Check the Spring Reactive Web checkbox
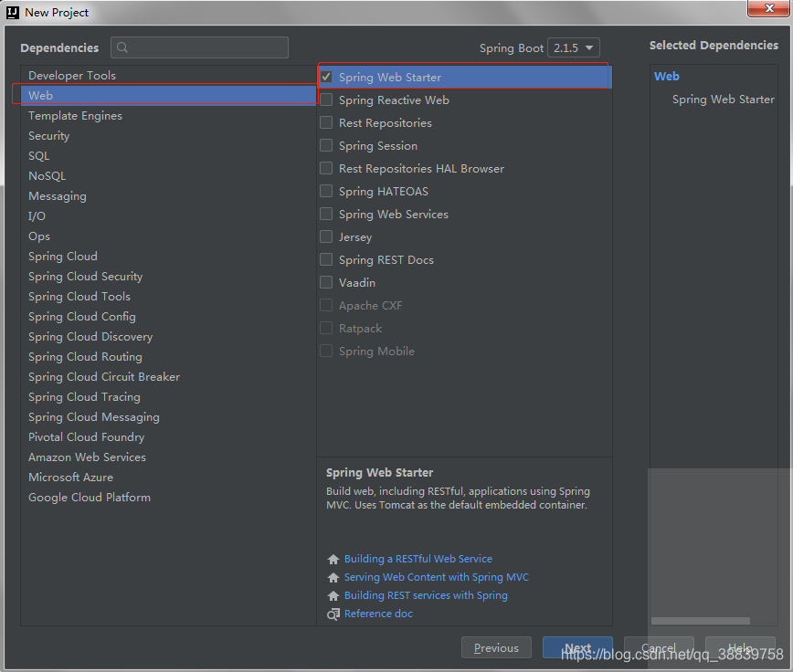 point(326,100)
